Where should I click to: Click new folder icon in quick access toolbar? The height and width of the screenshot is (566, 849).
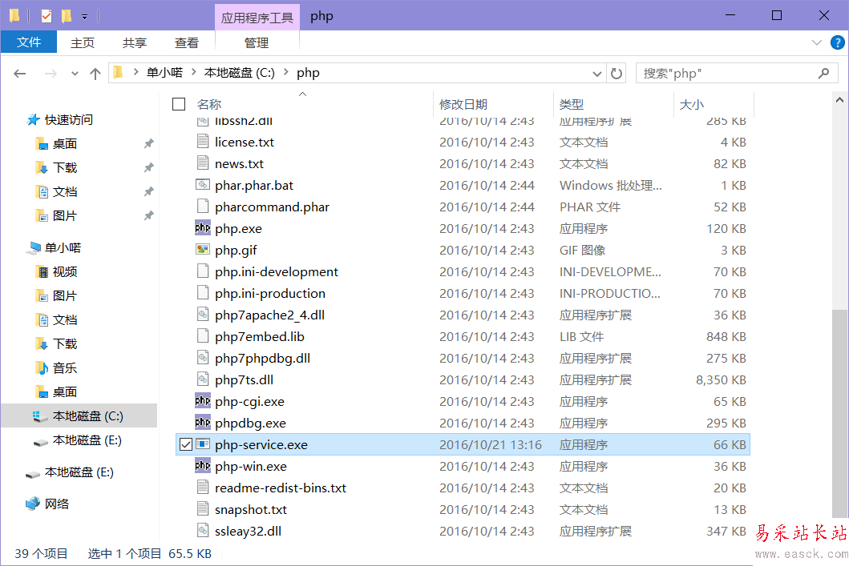tap(66, 16)
